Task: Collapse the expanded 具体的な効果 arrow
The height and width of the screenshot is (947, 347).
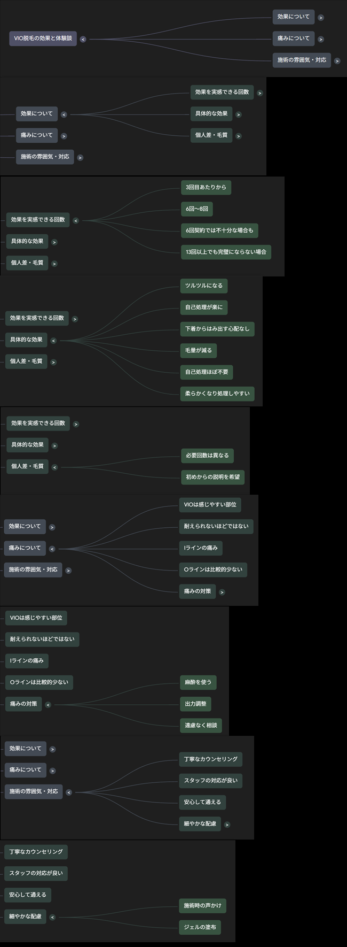Action: 53,341
